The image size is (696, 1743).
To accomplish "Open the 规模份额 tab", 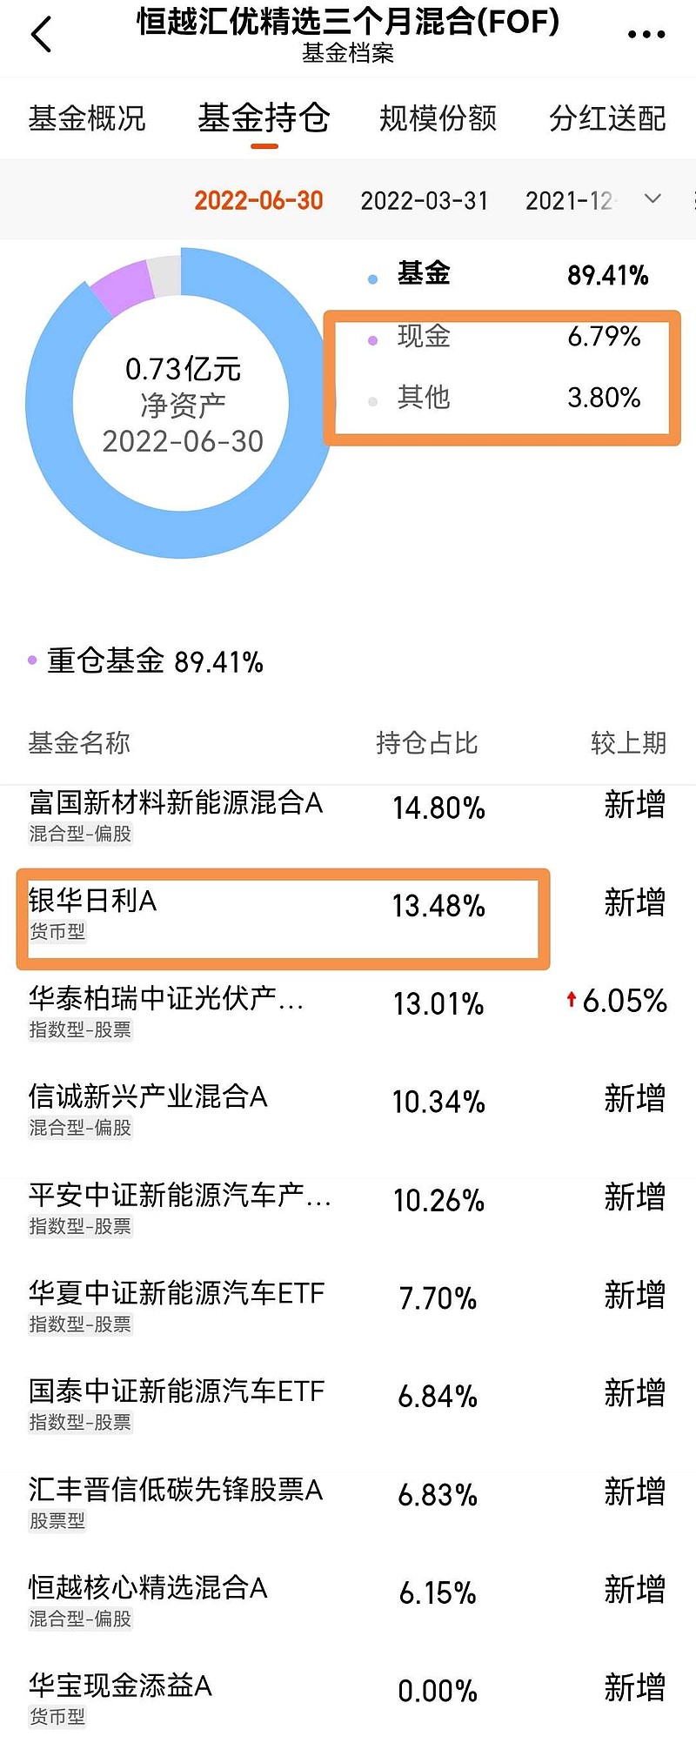I will coord(438,118).
